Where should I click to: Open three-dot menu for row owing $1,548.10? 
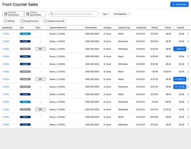coord(188,79)
